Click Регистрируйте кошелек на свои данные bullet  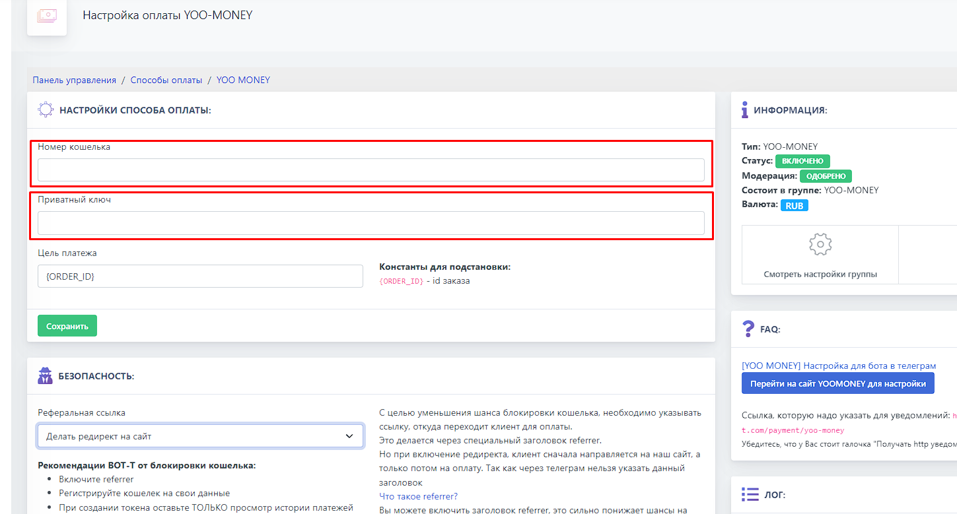pos(144,493)
